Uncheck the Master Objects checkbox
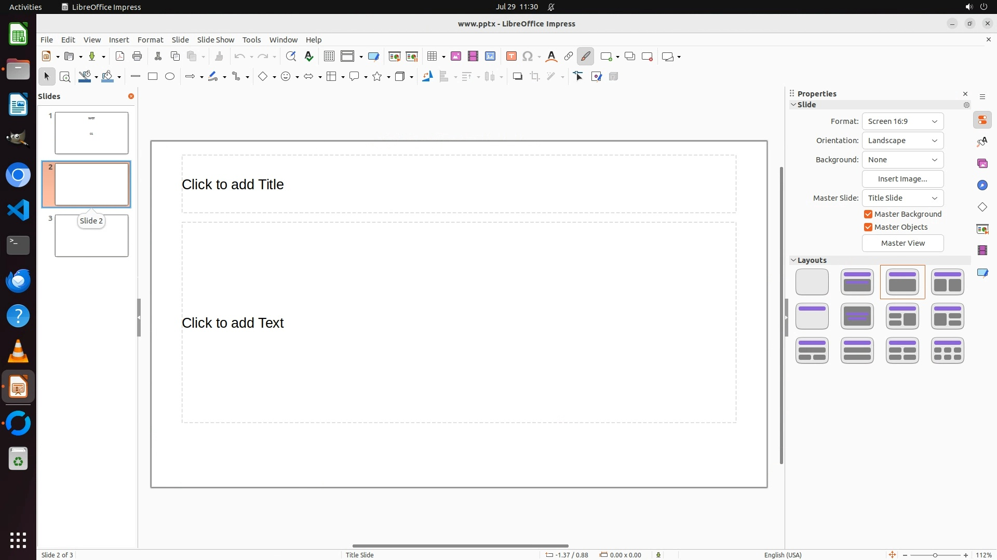This screenshot has height=560, width=997. click(x=868, y=227)
